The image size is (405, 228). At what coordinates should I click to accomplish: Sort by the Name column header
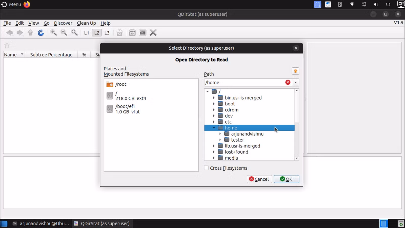[x=14, y=55]
